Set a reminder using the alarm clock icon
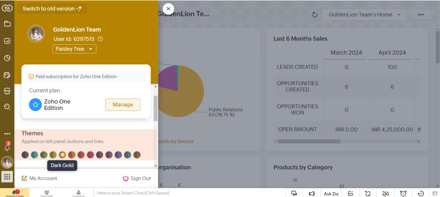The image size is (440, 197). click(404, 193)
